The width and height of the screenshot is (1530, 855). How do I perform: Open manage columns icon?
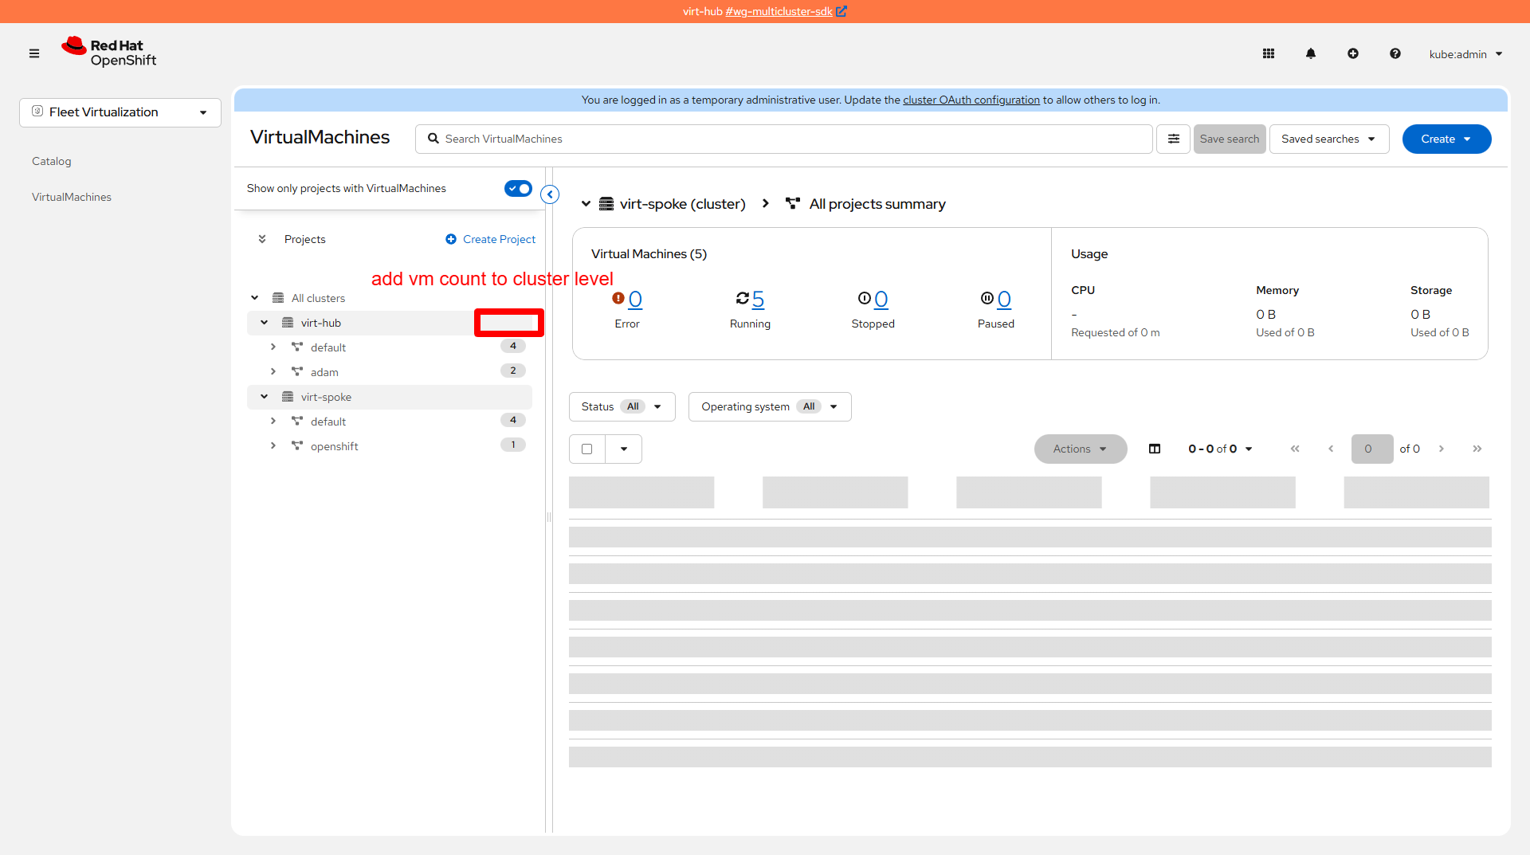click(1155, 449)
